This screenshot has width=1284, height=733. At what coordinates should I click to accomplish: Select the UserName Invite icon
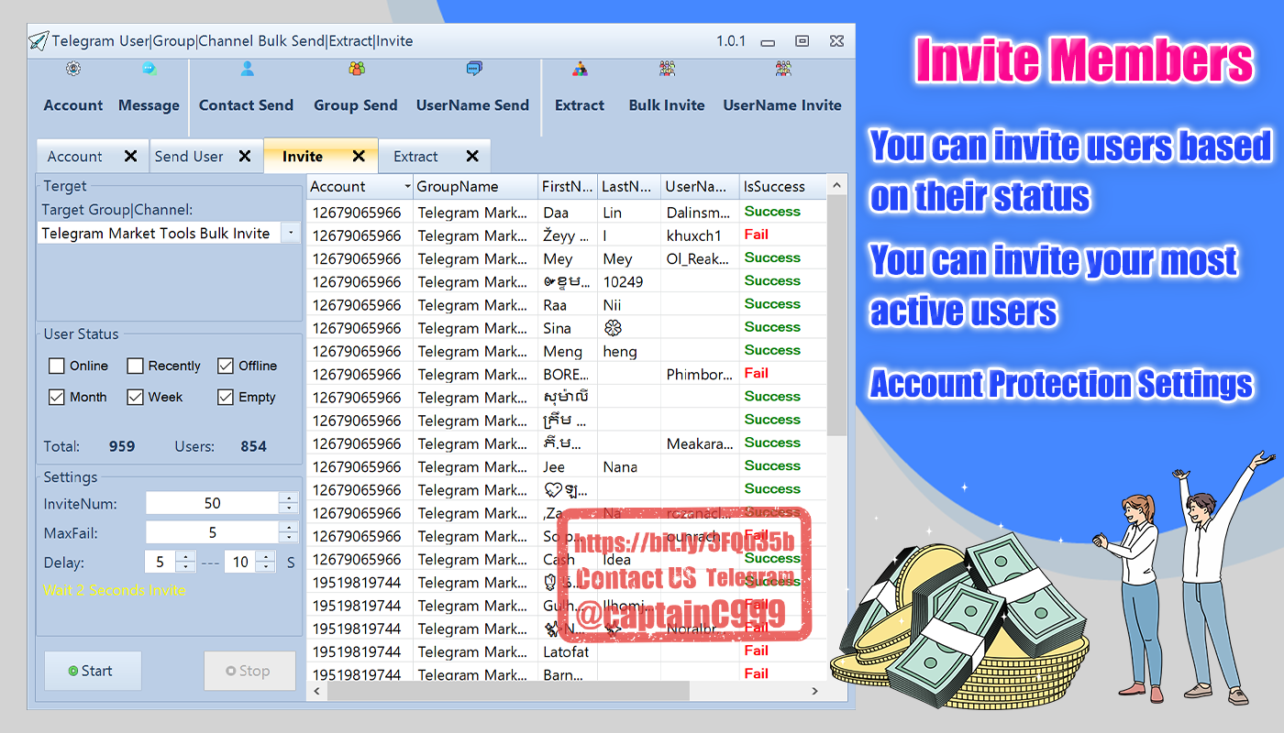(x=782, y=70)
